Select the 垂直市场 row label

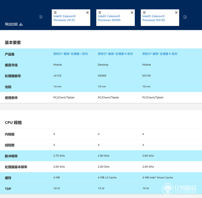(11, 65)
